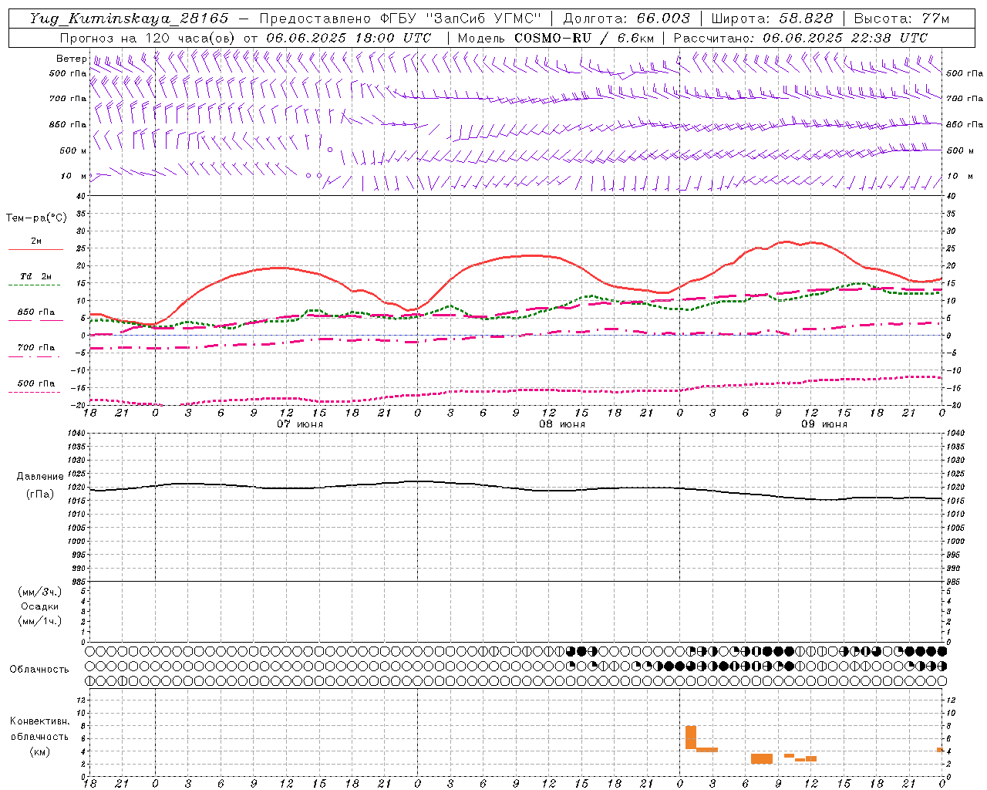Click the Рассчитано 06.06.2025 22:38 UTC timestamp
Image resolution: width=987 pixels, height=790 pixels.
[800, 38]
